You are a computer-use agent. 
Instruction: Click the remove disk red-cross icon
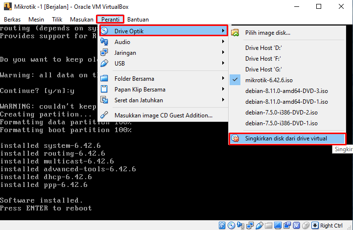tap(235, 138)
